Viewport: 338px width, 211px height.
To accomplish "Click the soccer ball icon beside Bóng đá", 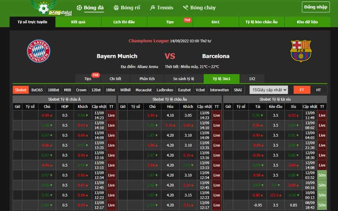I will [x=79, y=8].
